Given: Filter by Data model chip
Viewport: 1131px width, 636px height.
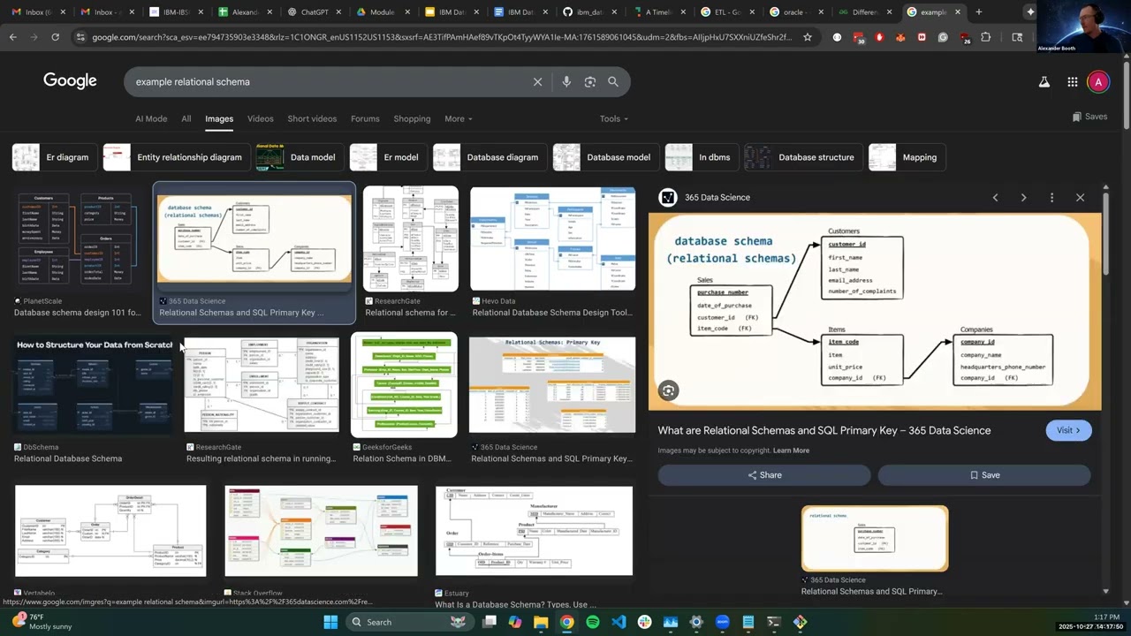Looking at the screenshot, I should click(x=300, y=157).
